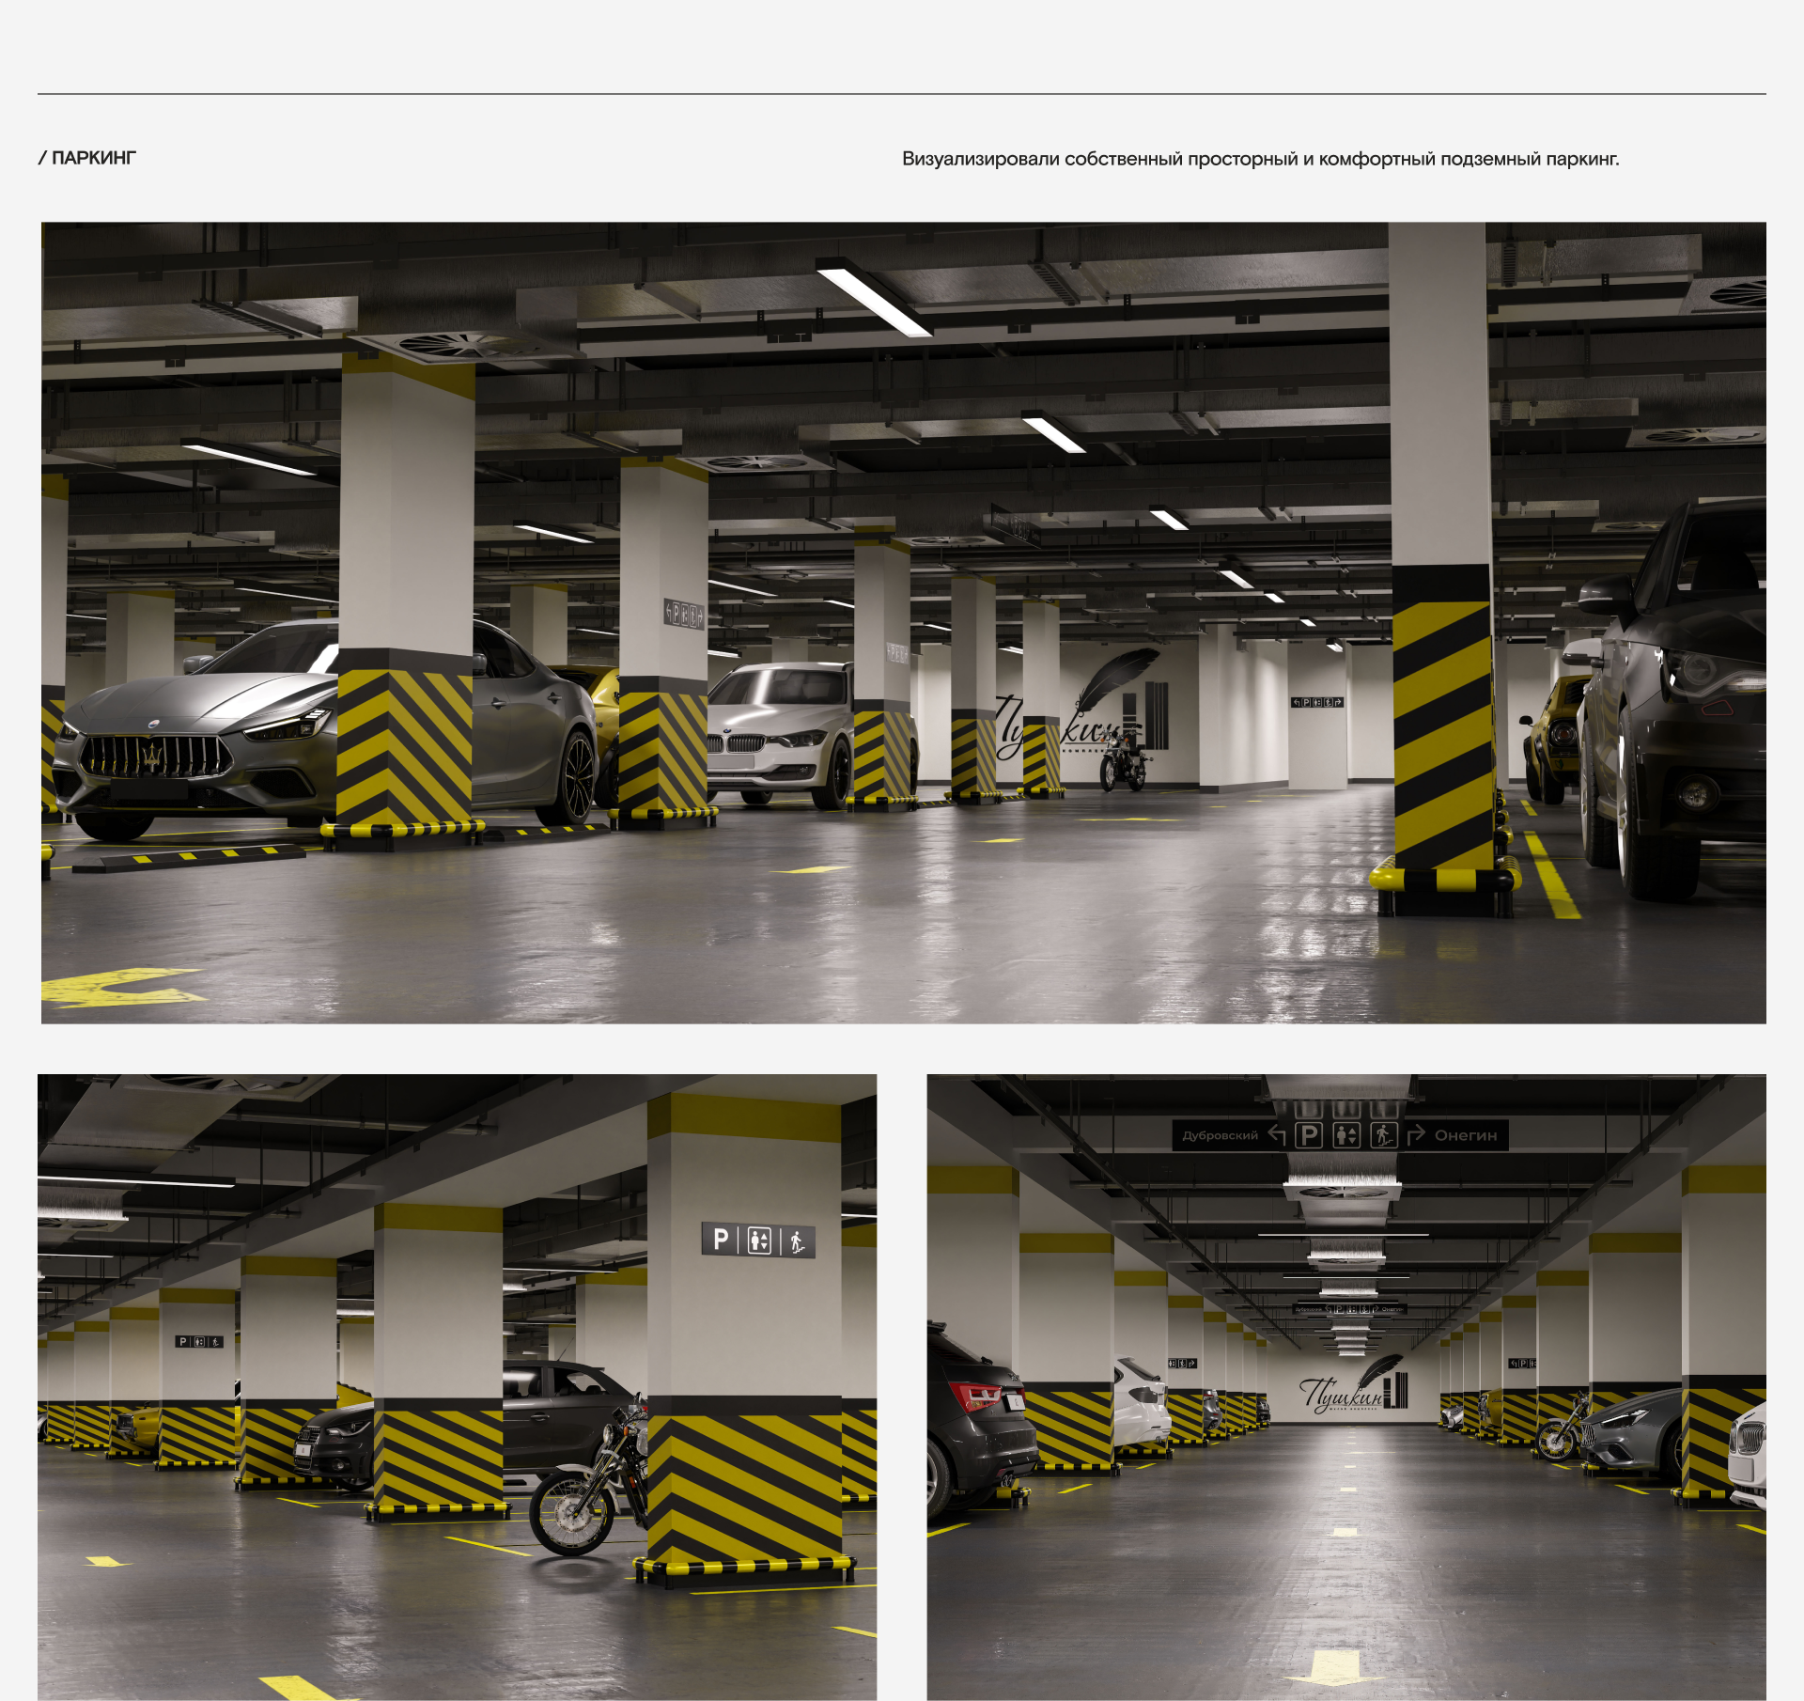The width and height of the screenshot is (1804, 1701).
Task: Click the right-turn arrow beside Онегин
Action: [1416, 1135]
